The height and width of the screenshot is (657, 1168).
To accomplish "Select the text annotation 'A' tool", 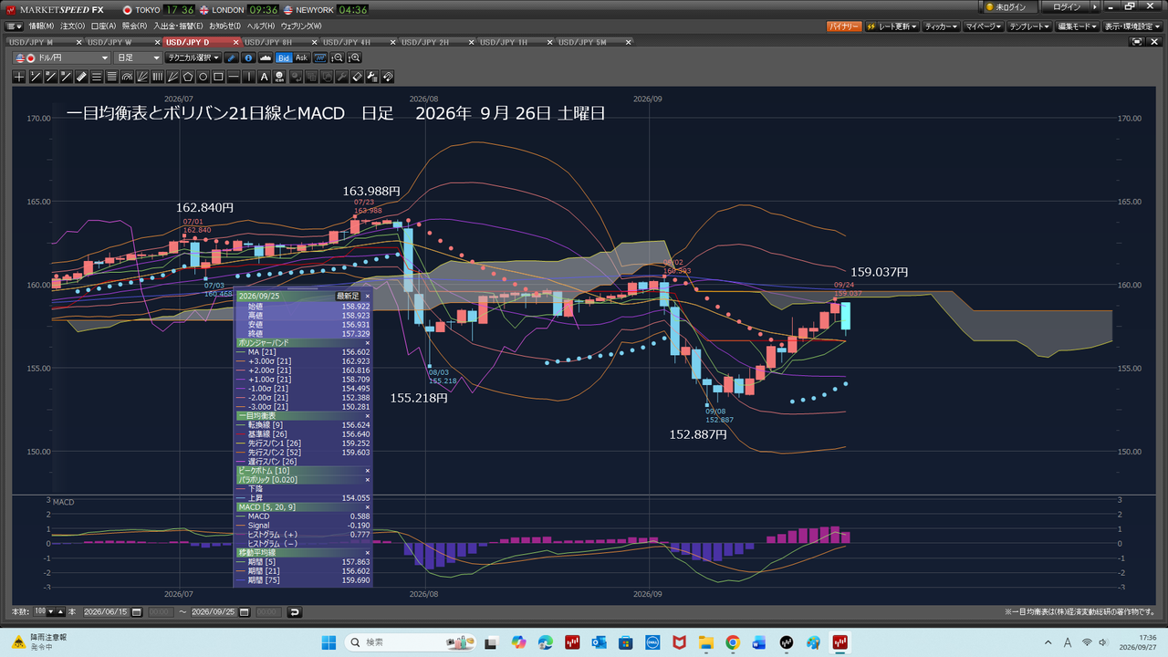I will [265, 77].
